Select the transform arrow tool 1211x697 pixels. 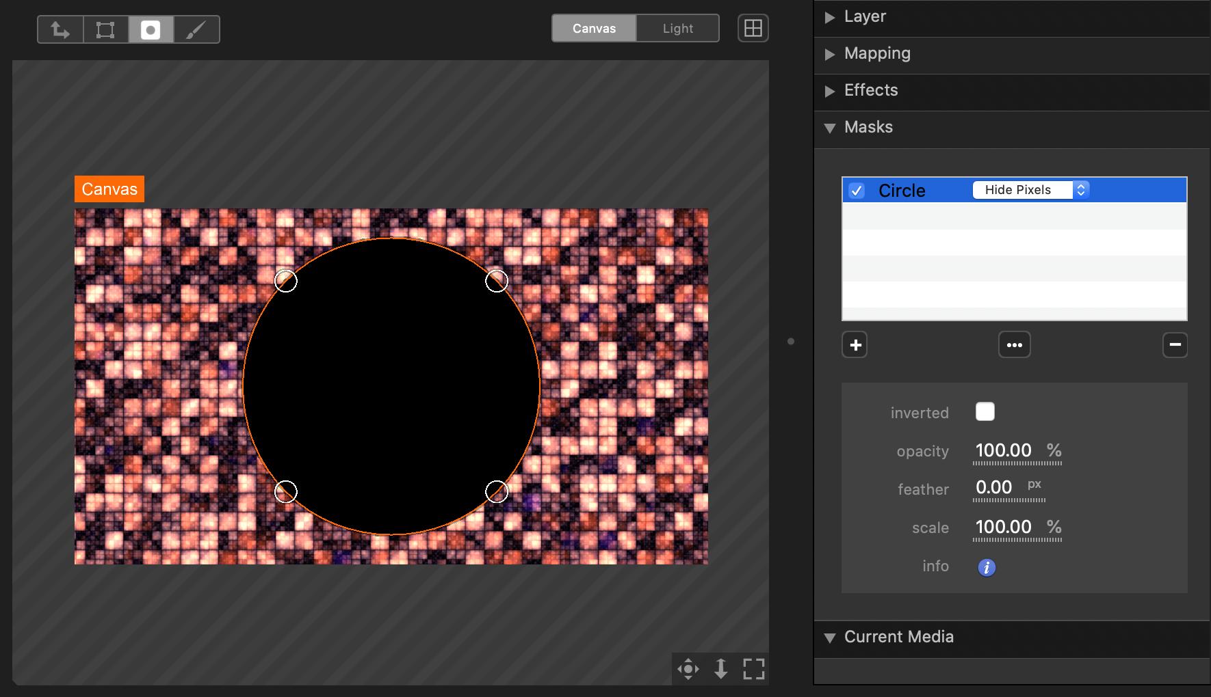[x=60, y=30]
